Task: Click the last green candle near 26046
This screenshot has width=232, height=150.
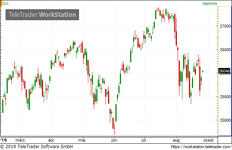Action: pyautogui.click(x=203, y=72)
